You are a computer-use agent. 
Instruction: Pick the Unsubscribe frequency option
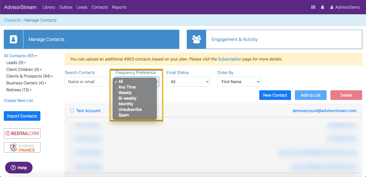click(x=135, y=109)
